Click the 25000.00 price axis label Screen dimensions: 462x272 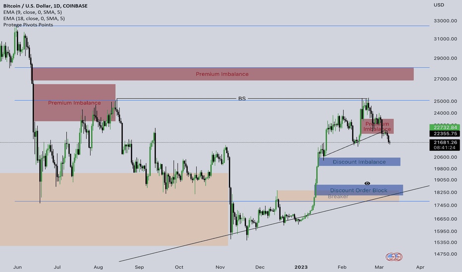tap(445, 101)
